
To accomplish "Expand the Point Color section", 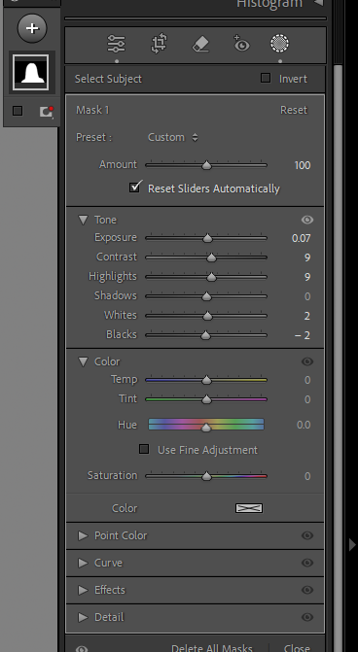I will coord(84,535).
